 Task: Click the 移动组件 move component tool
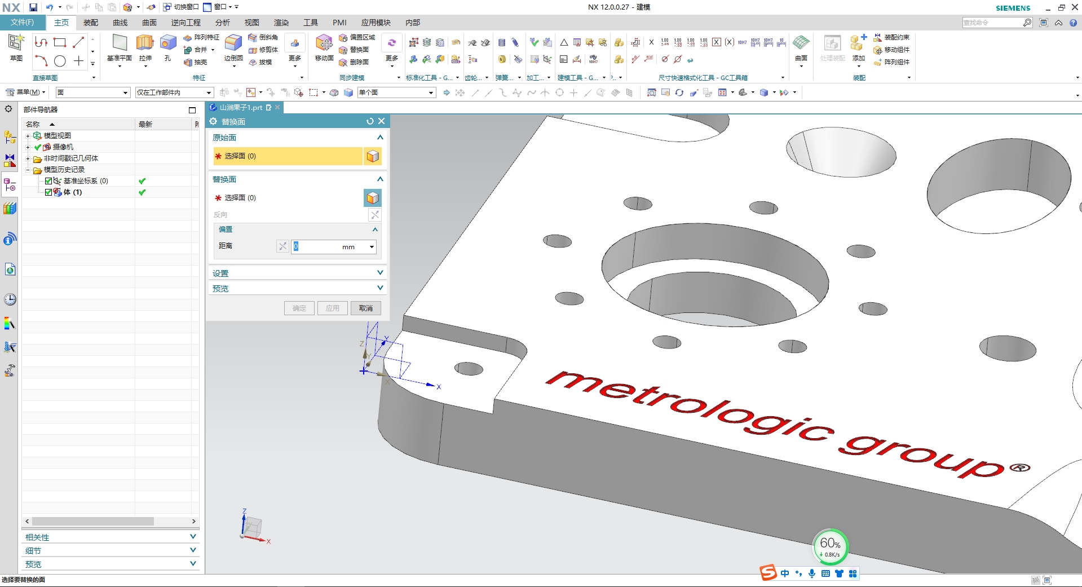891,50
